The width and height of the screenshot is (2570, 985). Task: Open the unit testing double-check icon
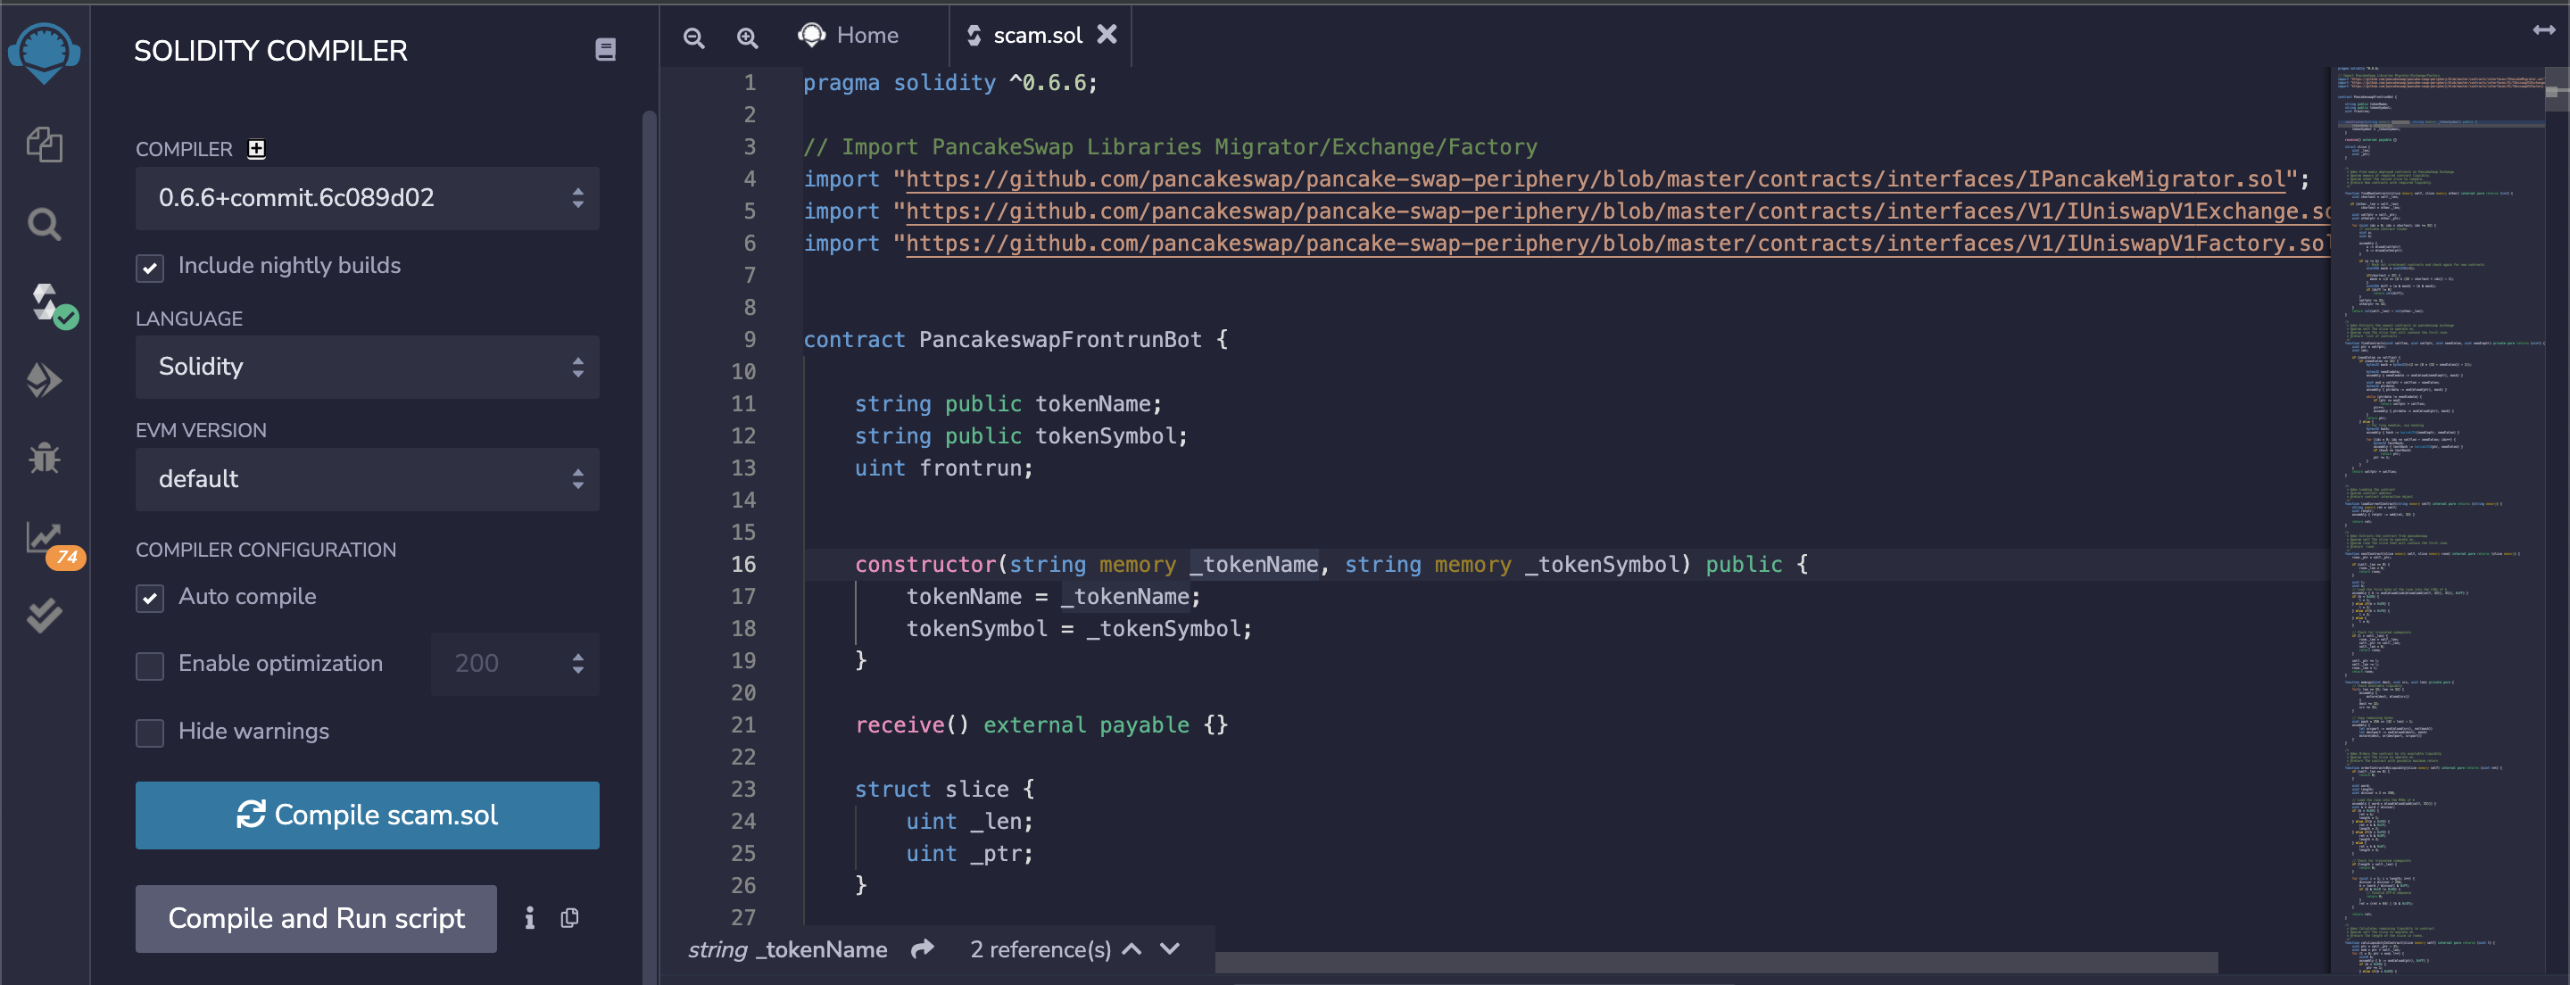(44, 615)
